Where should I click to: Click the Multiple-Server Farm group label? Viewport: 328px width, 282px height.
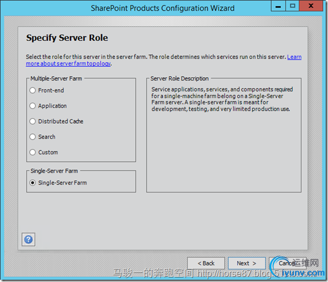pyautogui.click(x=56, y=78)
